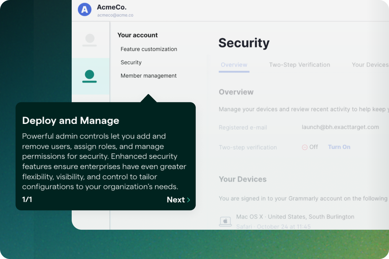This screenshot has height=259, width=389.
Task: Switch to the Your Devices tab
Action: 370,65
